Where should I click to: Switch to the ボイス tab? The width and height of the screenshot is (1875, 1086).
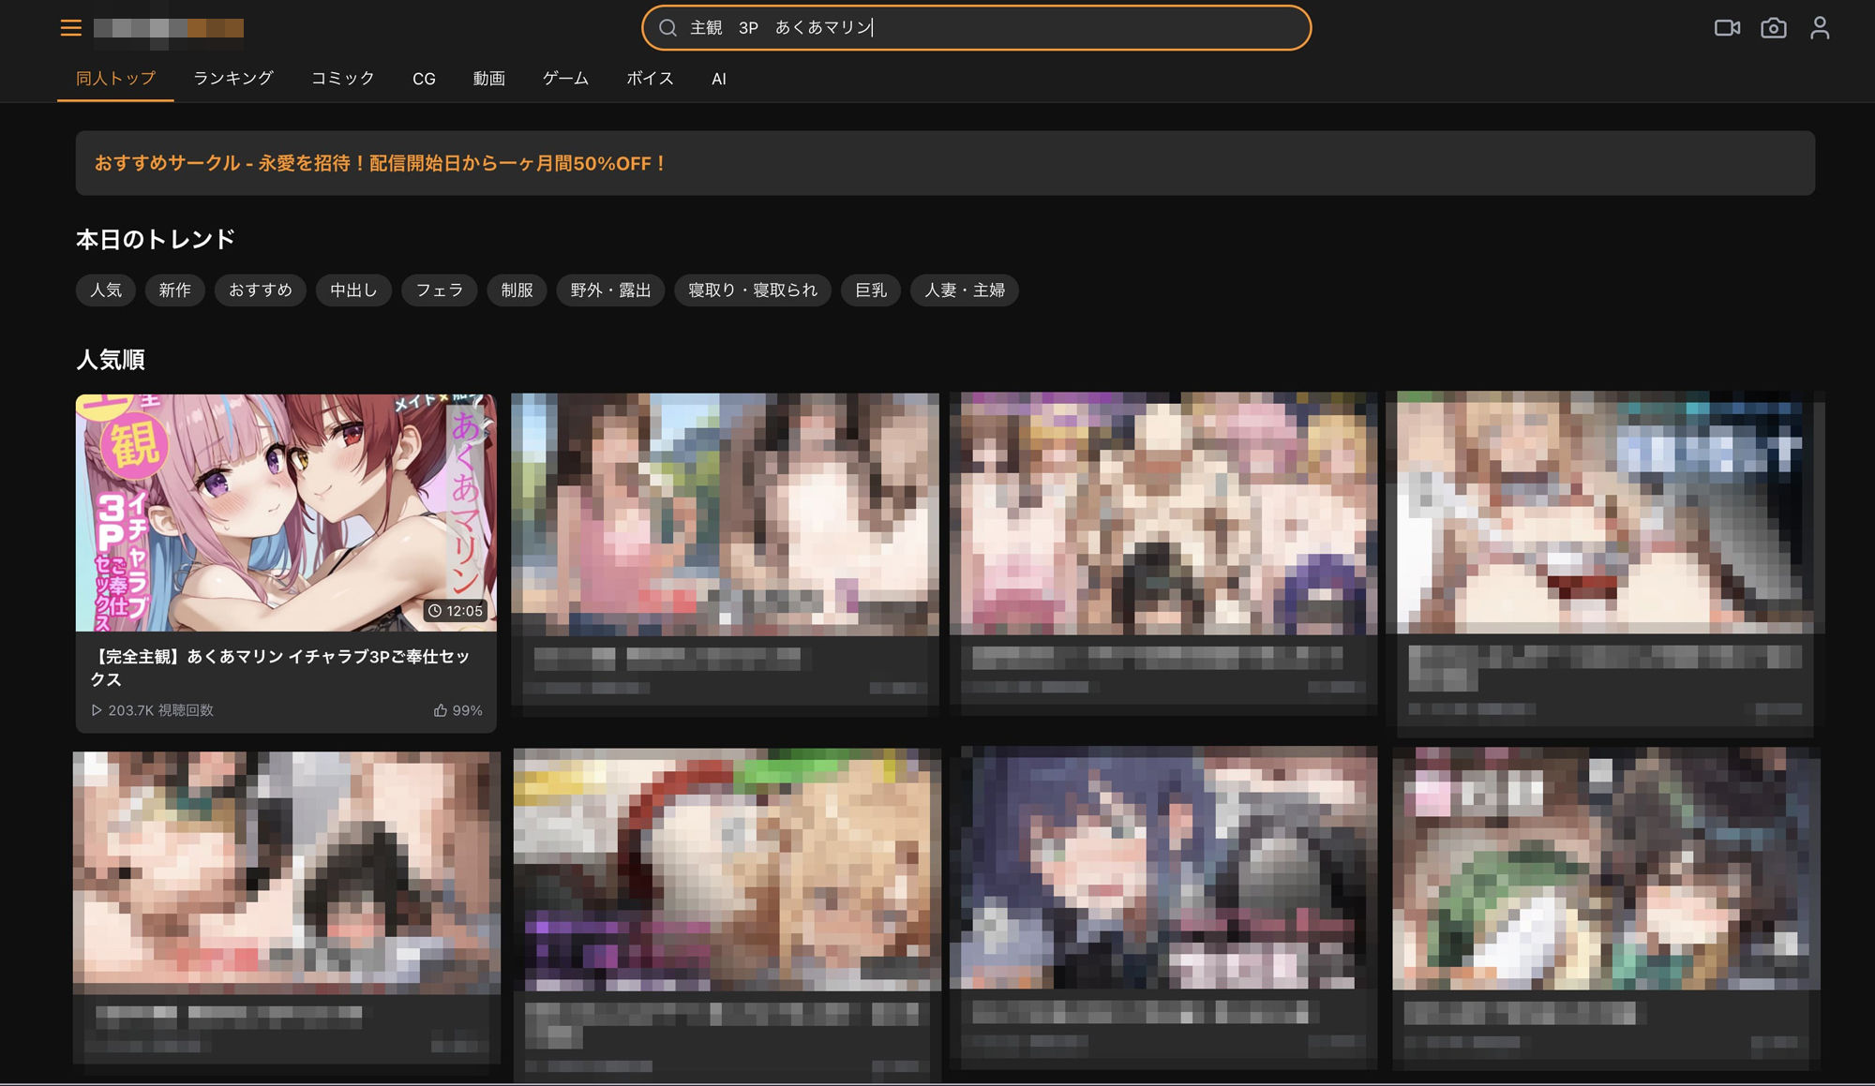pyautogui.click(x=650, y=79)
